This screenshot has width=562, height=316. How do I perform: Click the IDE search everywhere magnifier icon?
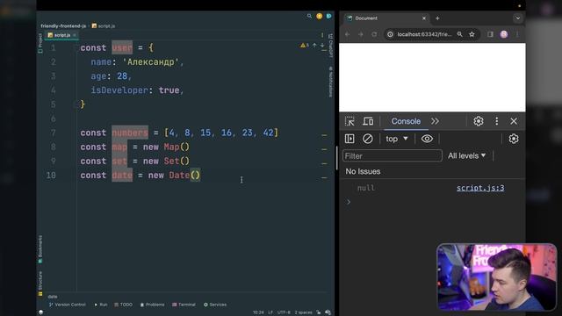pyautogui.click(x=309, y=16)
